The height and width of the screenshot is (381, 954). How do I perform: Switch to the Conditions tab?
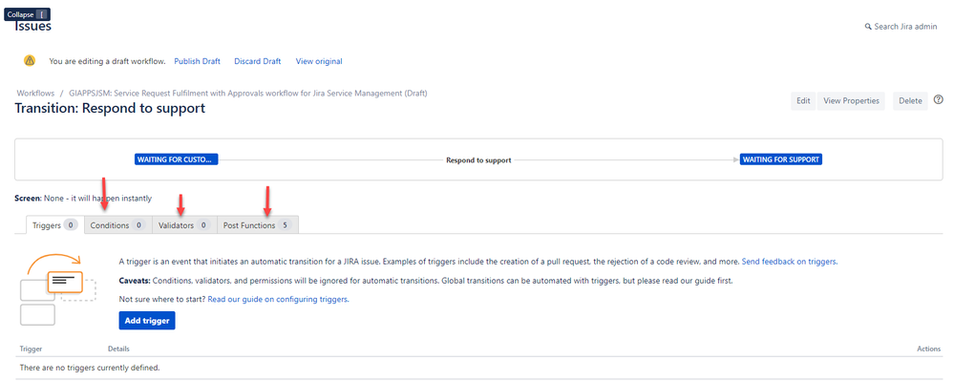pyautogui.click(x=117, y=225)
